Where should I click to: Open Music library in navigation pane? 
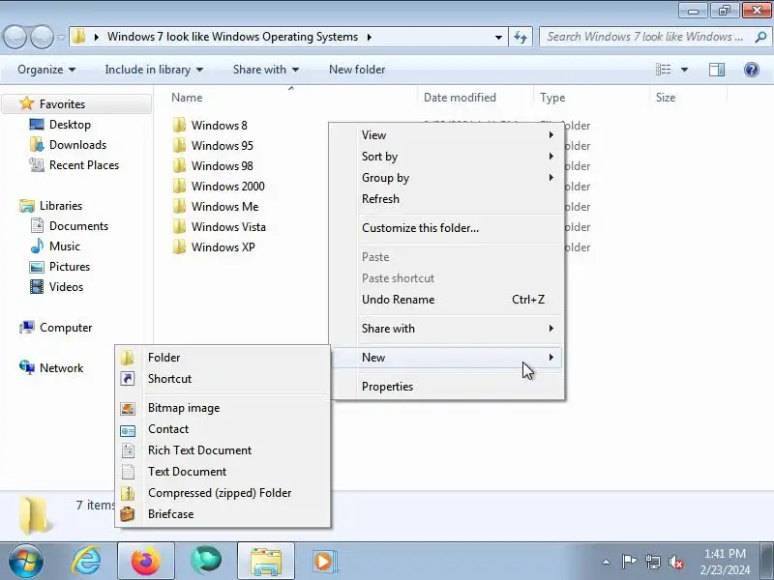64,246
